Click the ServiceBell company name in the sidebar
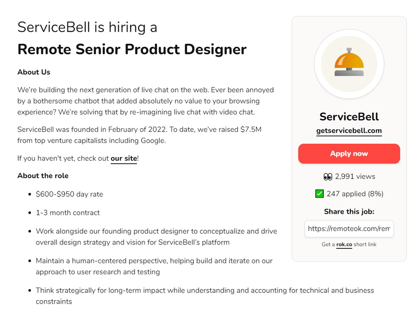This screenshot has height=316, width=413. (349, 117)
